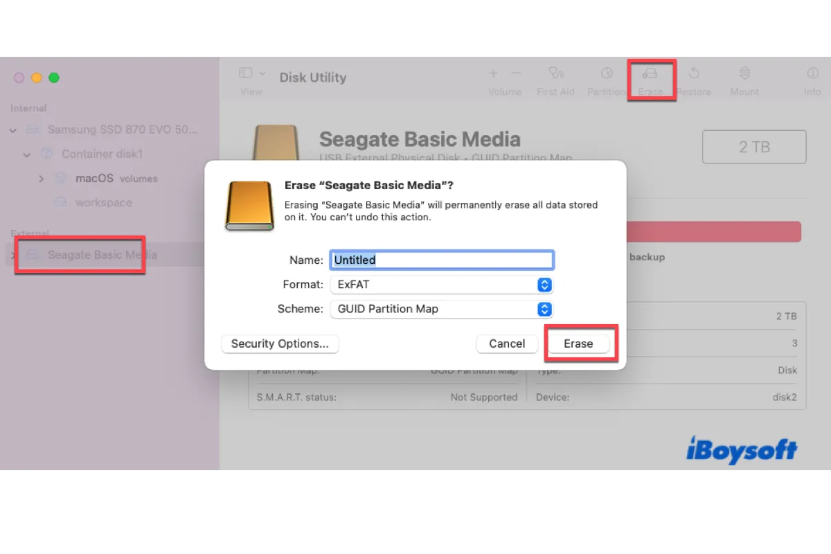Select the workspace volume in sidebar
Viewport: 831px width, 554px height.
click(x=103, y=203)
